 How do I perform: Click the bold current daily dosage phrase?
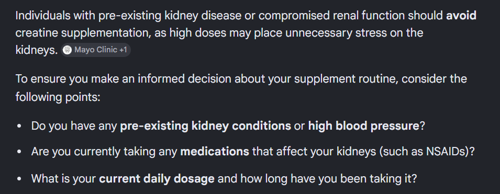[x=157, y=179]
